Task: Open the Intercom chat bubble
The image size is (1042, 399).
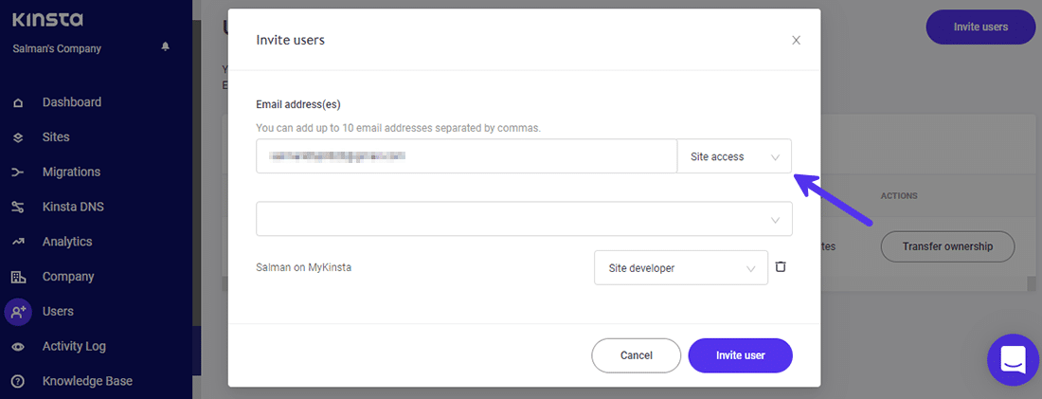Action: [1013, 359]
